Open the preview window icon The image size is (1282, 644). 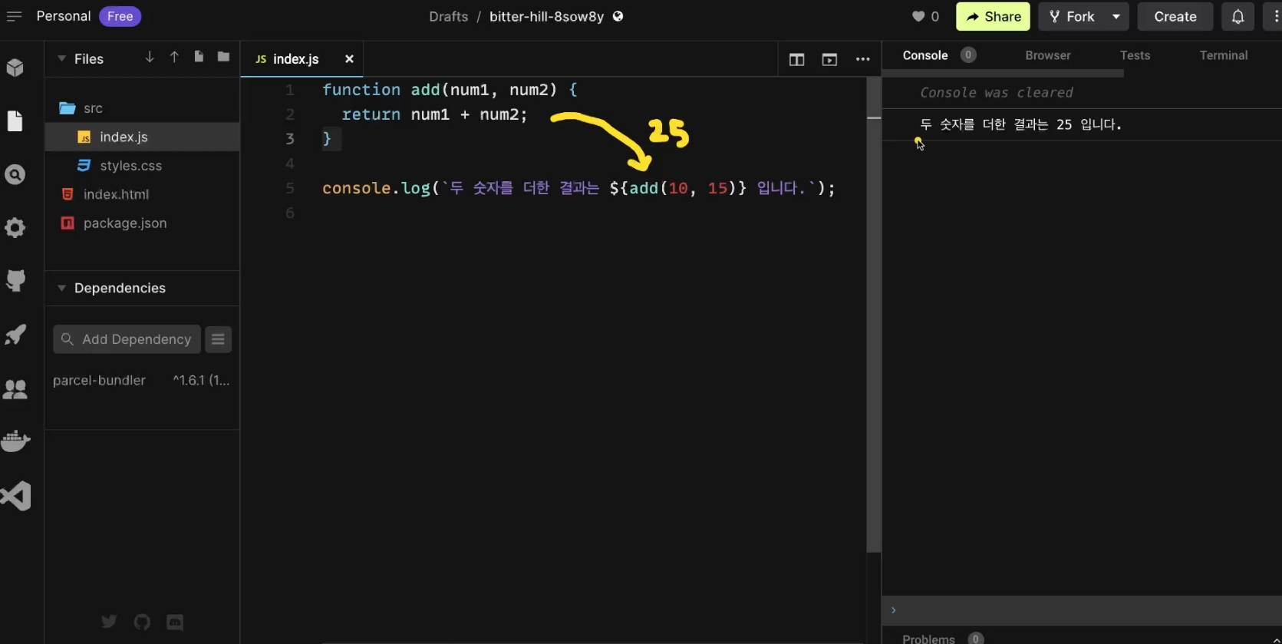pos(829,59)
